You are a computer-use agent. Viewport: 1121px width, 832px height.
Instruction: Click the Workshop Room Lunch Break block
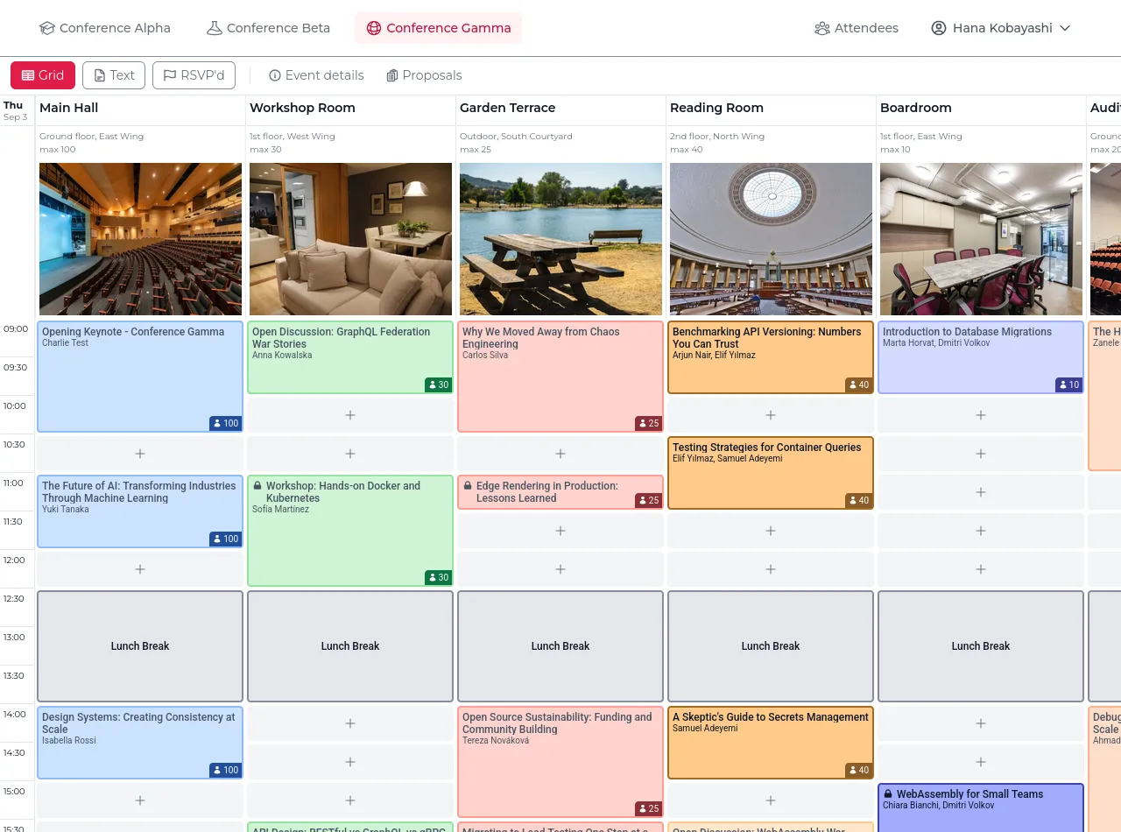click(x=350, y=646)
